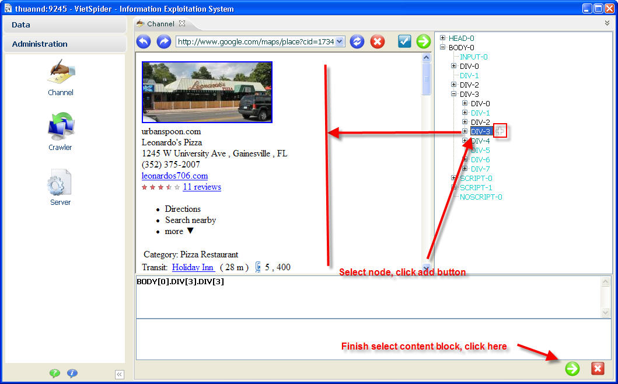The height and width of the screenshot is (384, 618).
Task: Open the Administration panel section
Action: pyautogui.click(x=65, y=44)
